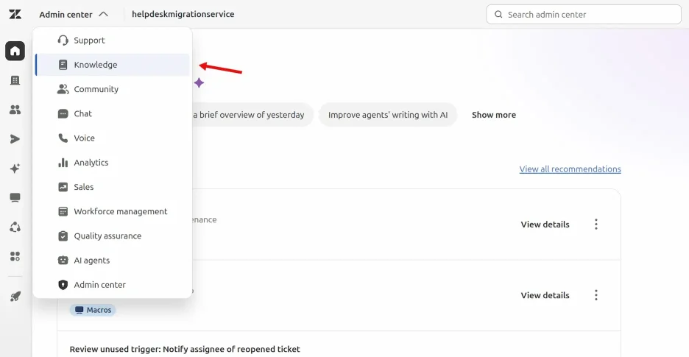
Task: Click Review unused trigger recommendation title
Action: coord(185,350)
